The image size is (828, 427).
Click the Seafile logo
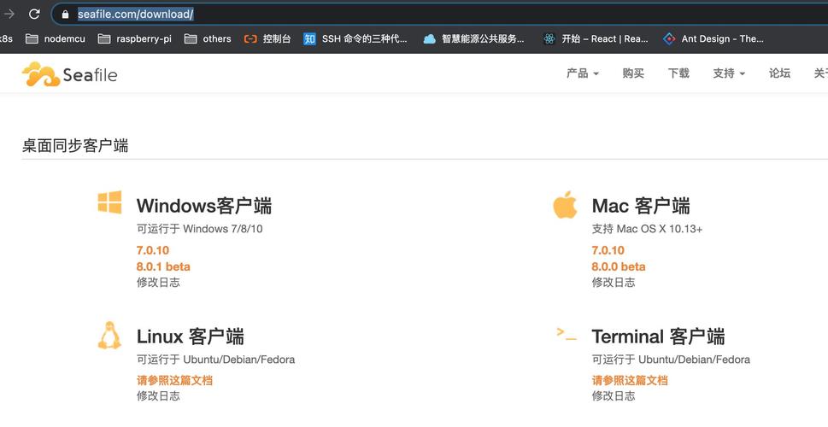(69, 74)
